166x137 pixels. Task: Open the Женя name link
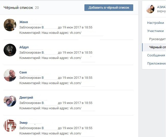24,22
